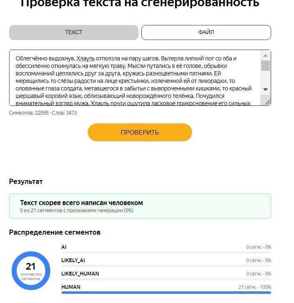Click the number 21 inside the donut
This screenshot has height=303, width=294.
31,266
